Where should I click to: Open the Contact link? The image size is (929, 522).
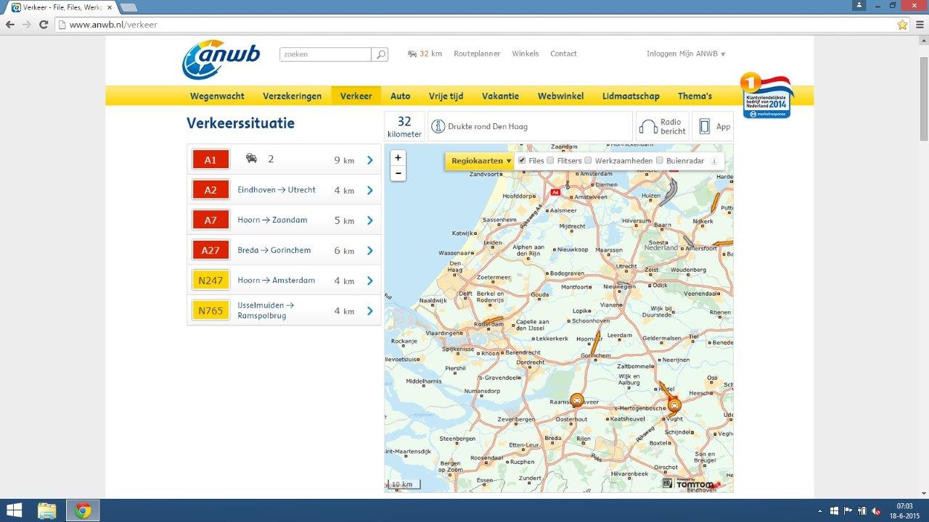click(563, 54)
